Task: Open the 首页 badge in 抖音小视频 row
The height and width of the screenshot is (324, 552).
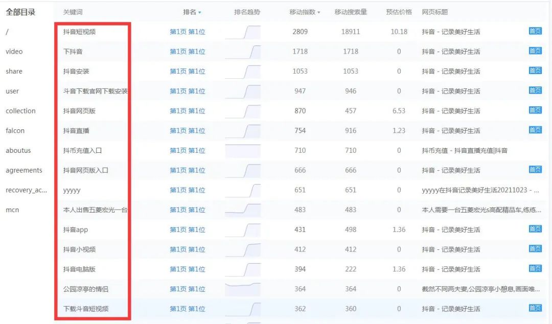Action: 535,249
